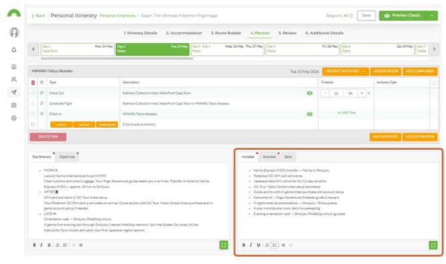Image resolution: width=446 pixels, height=264 pixels.
Task: Click the star icon in Inclusion Type header
Action: [x=434, y=82]
